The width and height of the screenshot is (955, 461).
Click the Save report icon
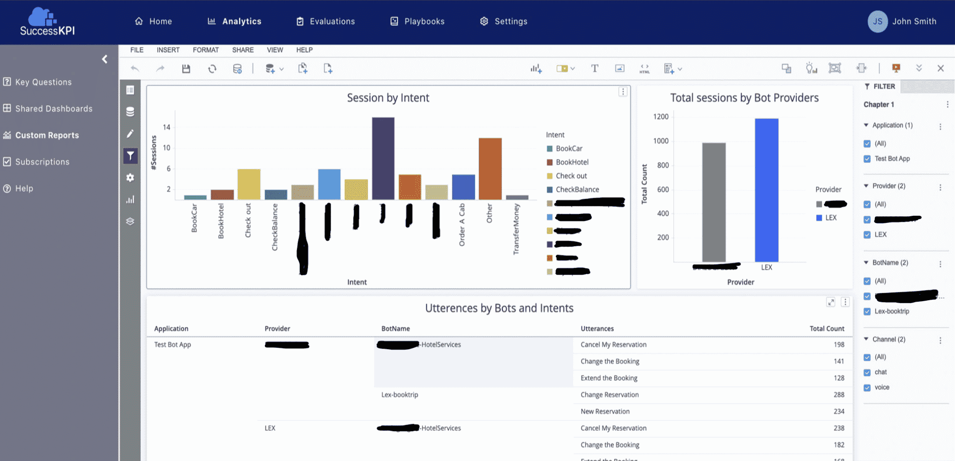186,68
